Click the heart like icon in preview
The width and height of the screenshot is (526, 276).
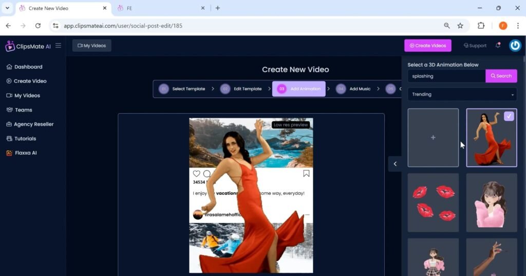click(196, 174)
